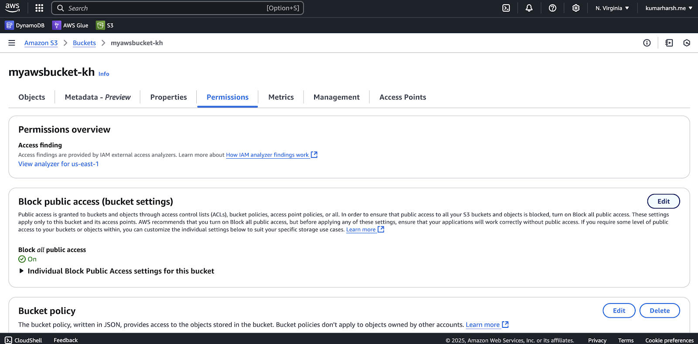
Task: Edit Block public access settings
Action: [x=664, y=201]
